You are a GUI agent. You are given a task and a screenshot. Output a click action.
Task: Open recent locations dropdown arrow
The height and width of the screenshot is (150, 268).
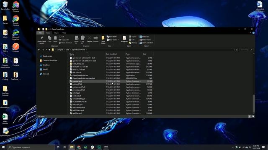pos(46,50)
